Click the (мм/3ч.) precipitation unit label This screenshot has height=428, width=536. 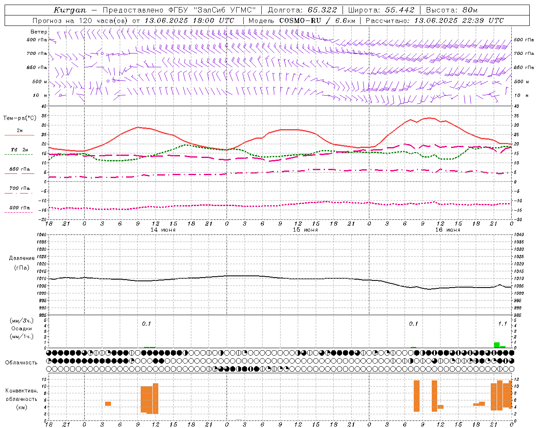(x=22, y=321)
